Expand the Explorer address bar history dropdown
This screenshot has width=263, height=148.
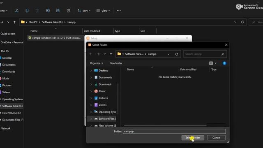tap(235, 22)
